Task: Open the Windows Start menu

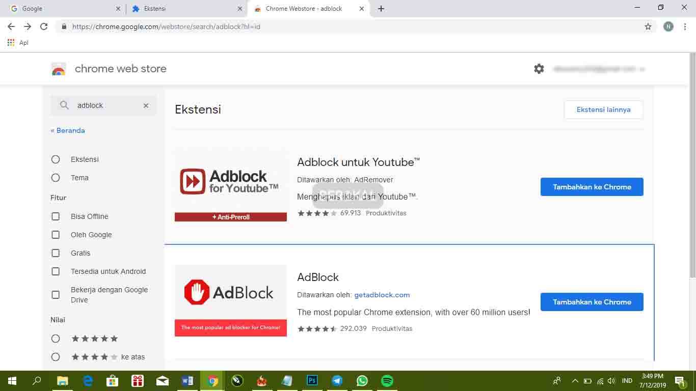Action: (12, 381)
